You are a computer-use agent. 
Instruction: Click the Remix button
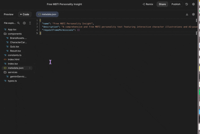pyautogui.click(x=147, y=4)
